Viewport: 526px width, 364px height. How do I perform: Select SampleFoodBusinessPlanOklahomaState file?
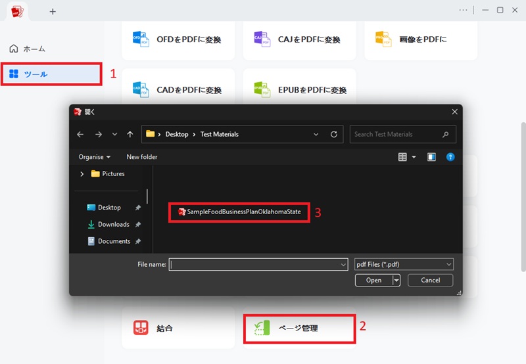point(239,212)
